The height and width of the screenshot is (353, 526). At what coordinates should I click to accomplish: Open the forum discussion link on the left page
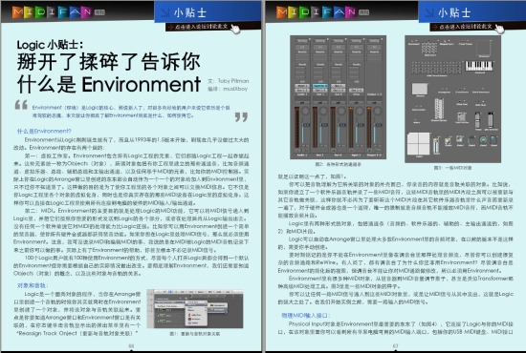198,27
